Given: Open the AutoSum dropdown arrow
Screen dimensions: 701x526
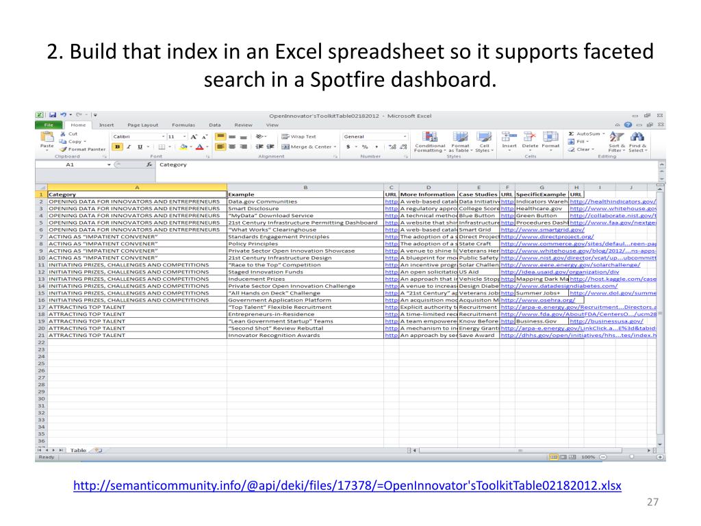Looking at the screenshot, I should (604, 134).
